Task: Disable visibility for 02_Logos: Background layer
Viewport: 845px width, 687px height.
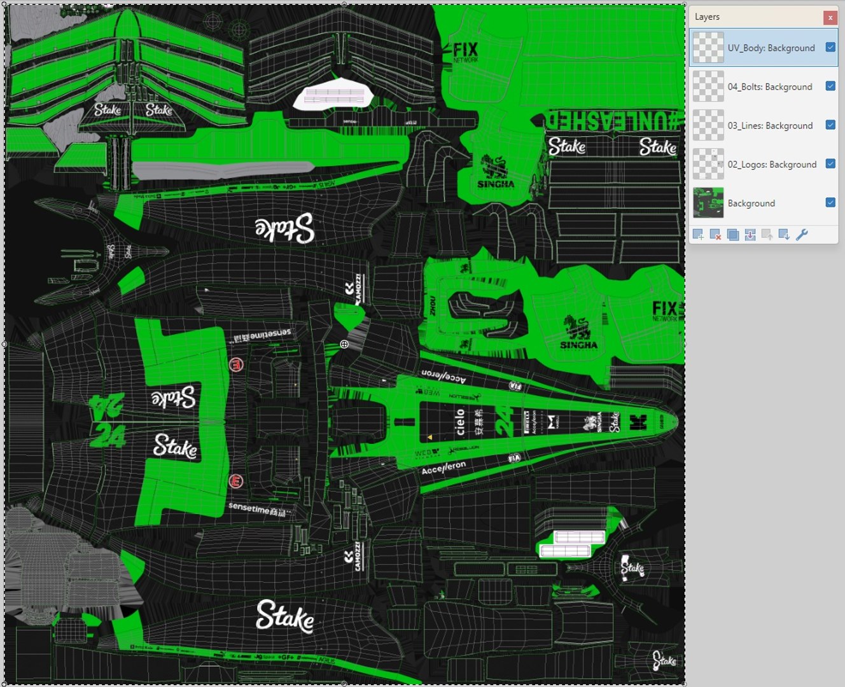Action: click(x=830, y=163)
